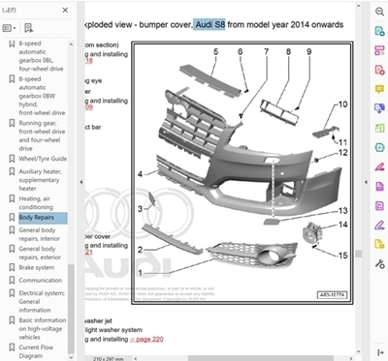Screen dimensions: 388x361
Task: Go to the Wheel/Tyre Guide bookmark
Action: (43, 159)
